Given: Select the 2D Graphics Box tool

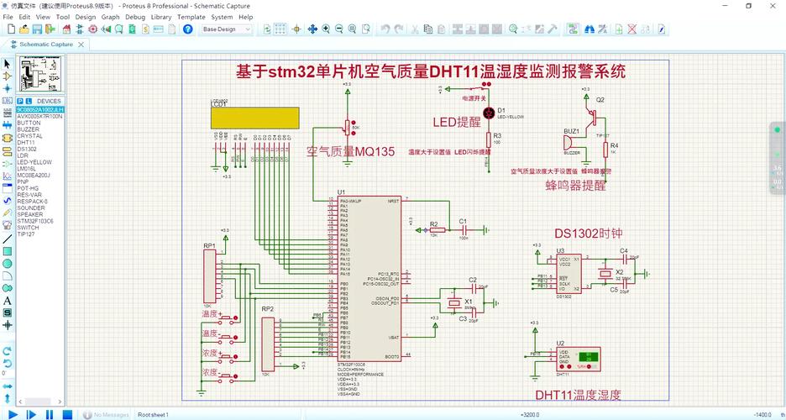Looking at the screenshot, I should pyautogui.click(x=7, y=251).
